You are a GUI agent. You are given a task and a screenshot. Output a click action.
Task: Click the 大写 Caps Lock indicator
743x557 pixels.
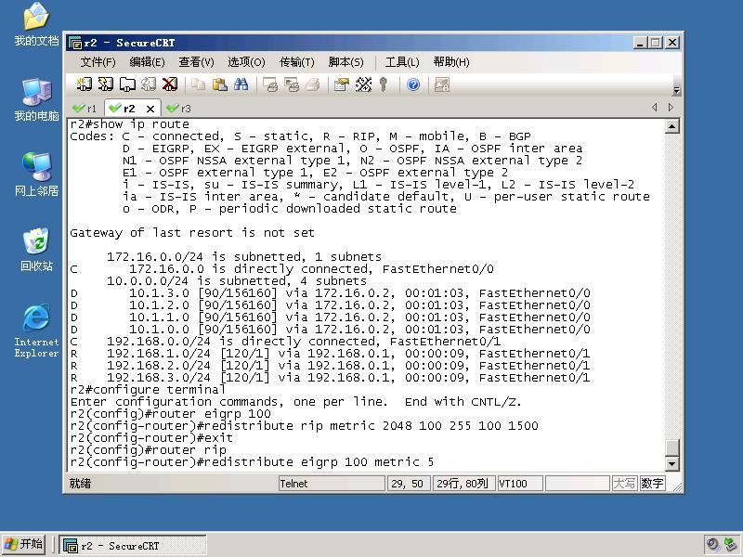coord(624,484)
